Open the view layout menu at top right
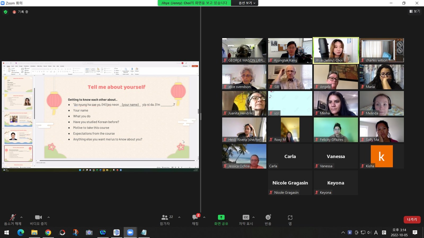 415,11
